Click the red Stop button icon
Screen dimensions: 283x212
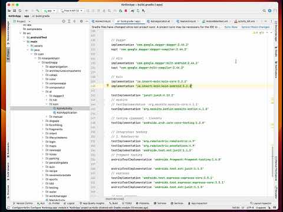[126, 11]
